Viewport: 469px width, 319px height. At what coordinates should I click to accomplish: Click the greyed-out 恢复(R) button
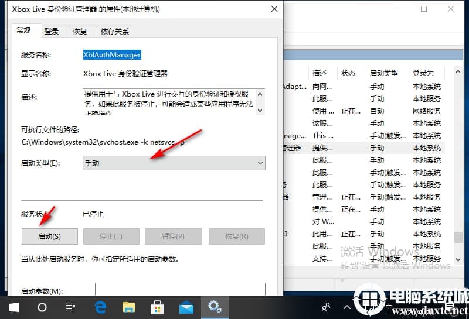237,236
